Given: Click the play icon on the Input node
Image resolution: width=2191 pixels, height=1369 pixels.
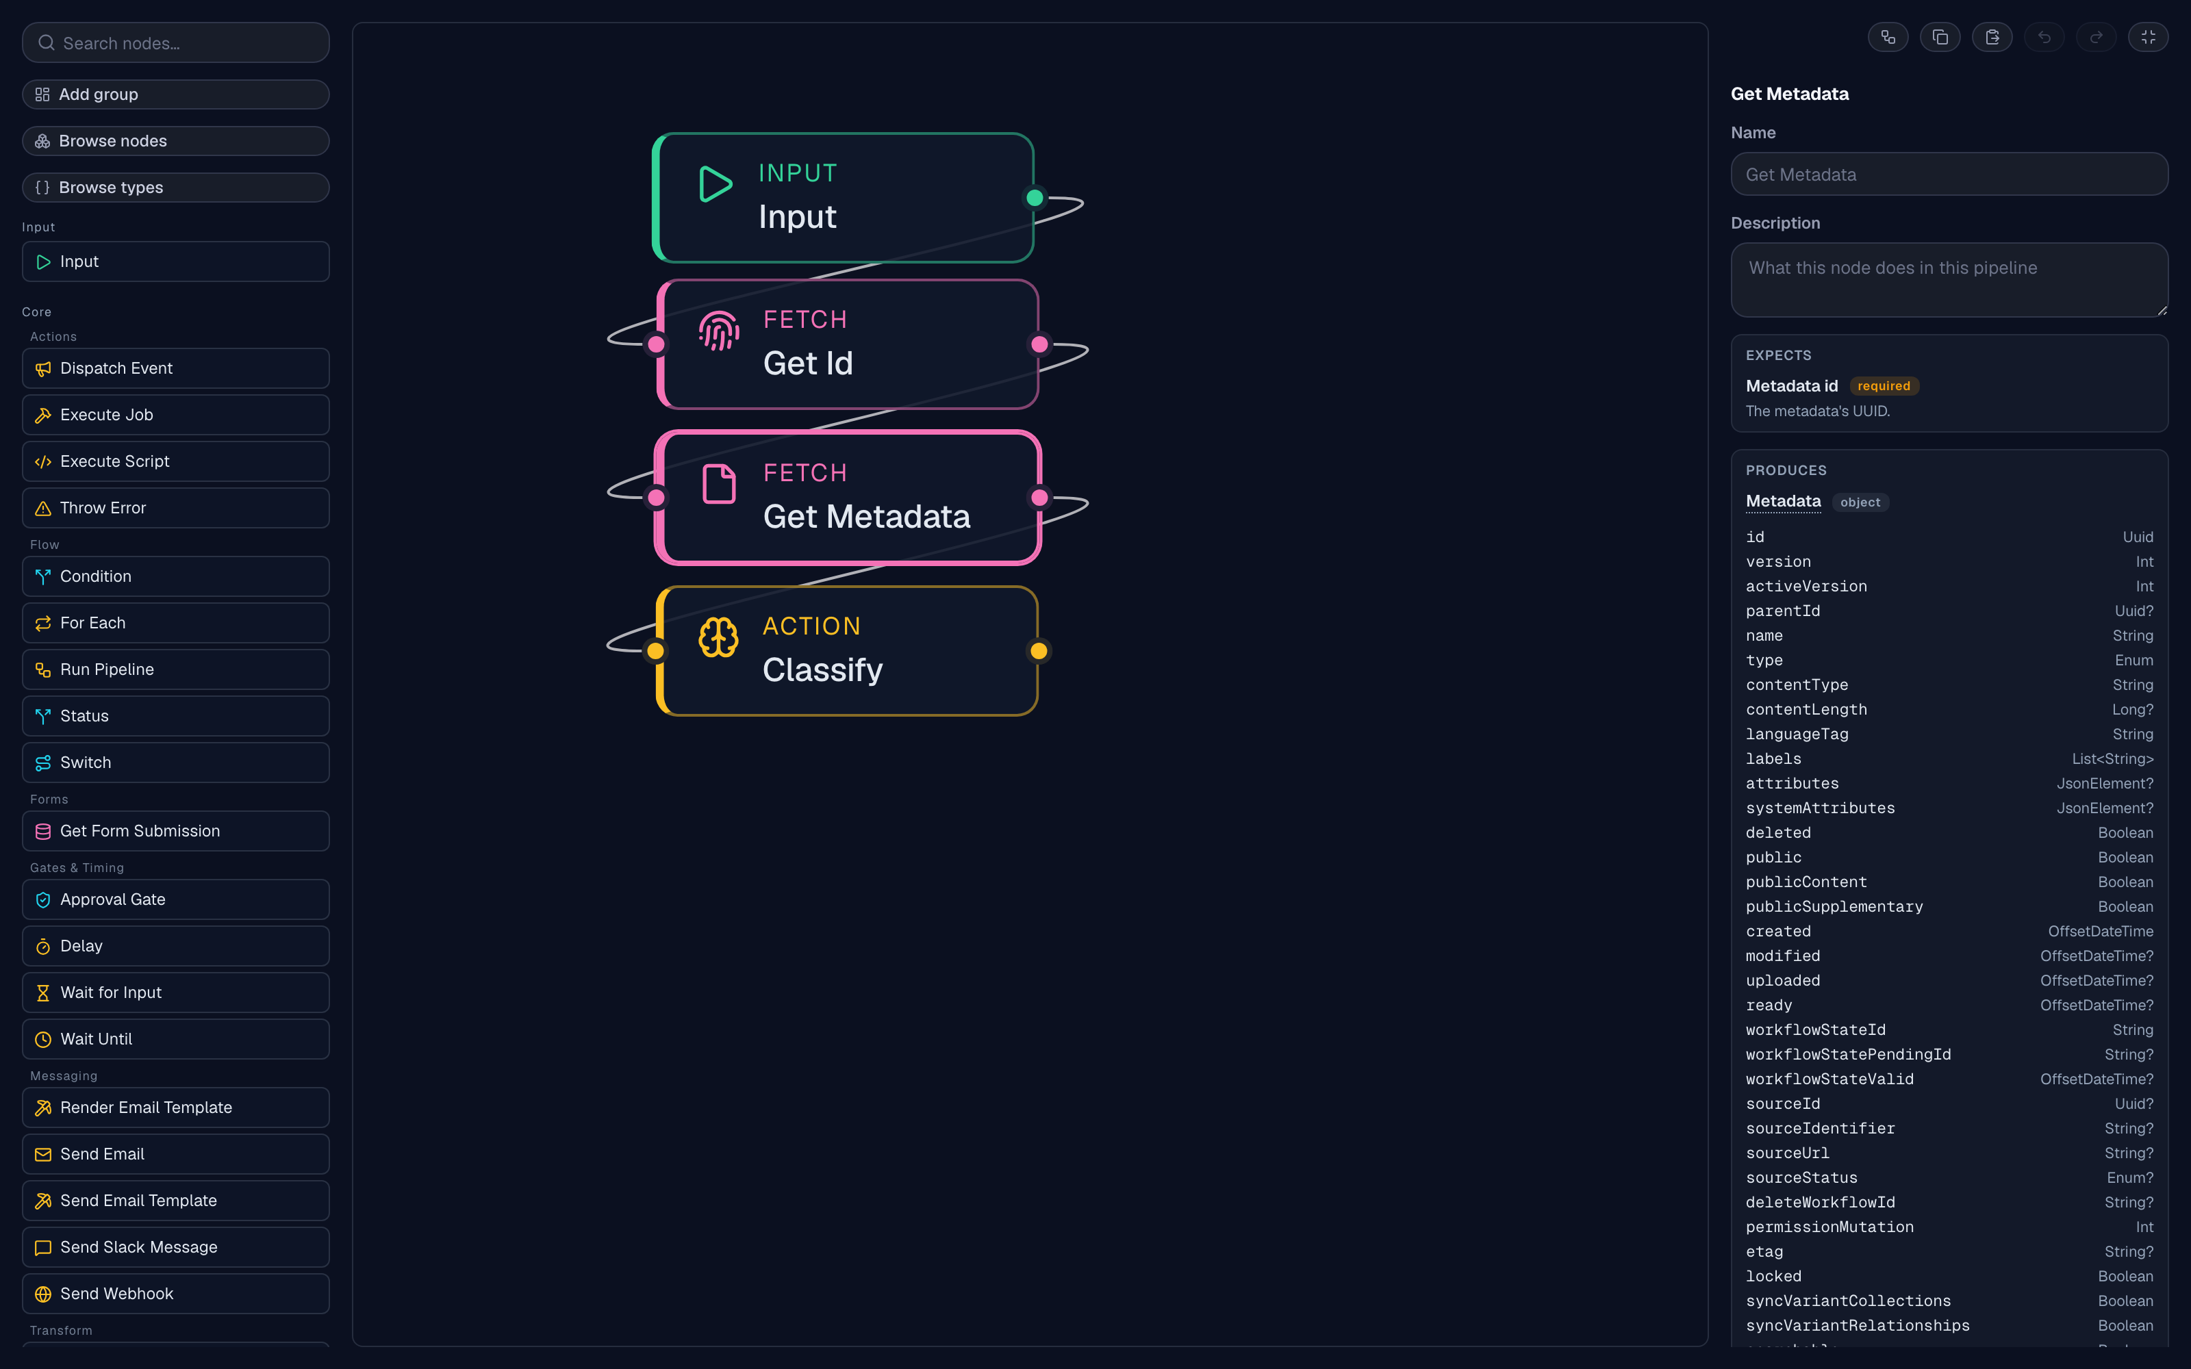Looking at the screenshot, I should [x=715, y=184].
